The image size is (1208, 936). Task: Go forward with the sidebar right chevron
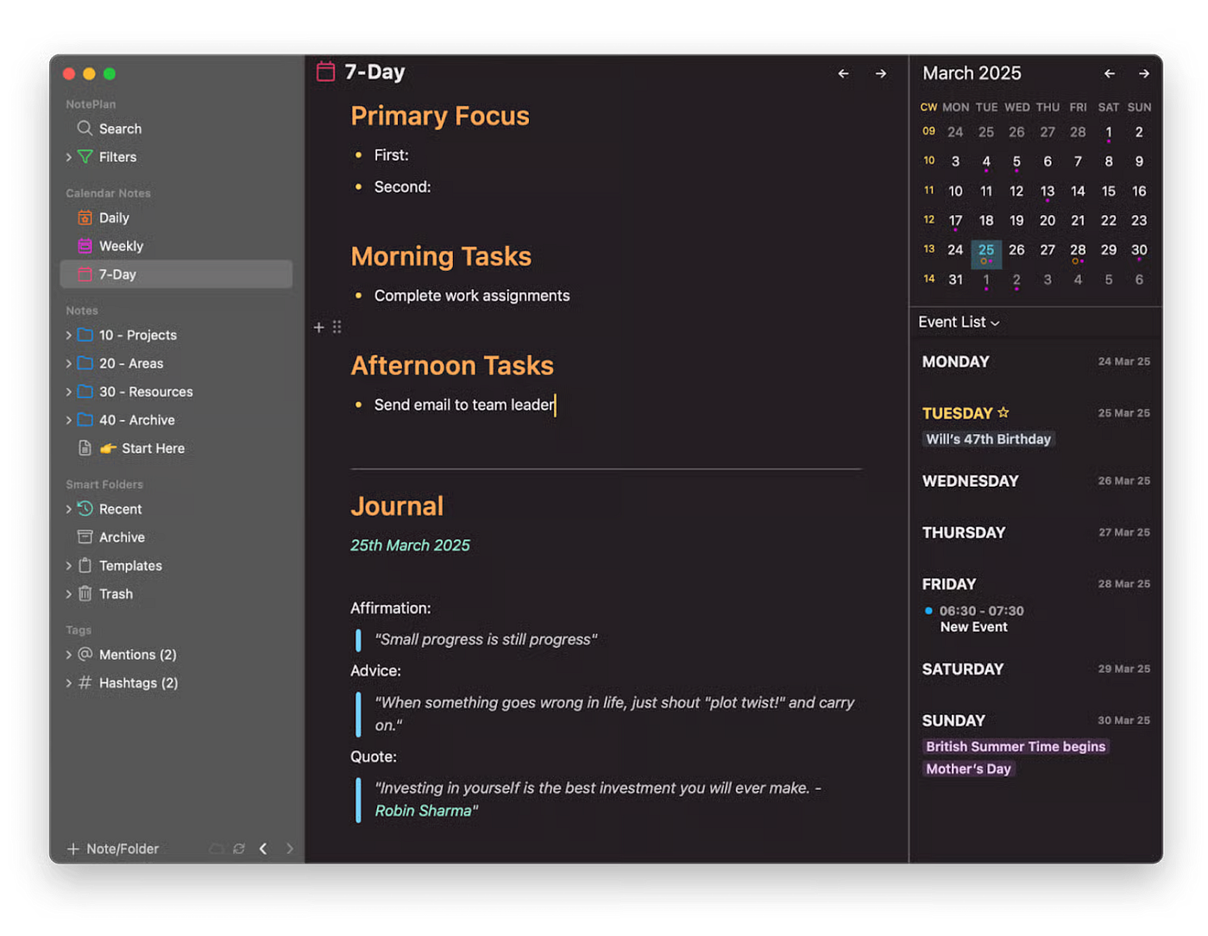coord(289,849)
